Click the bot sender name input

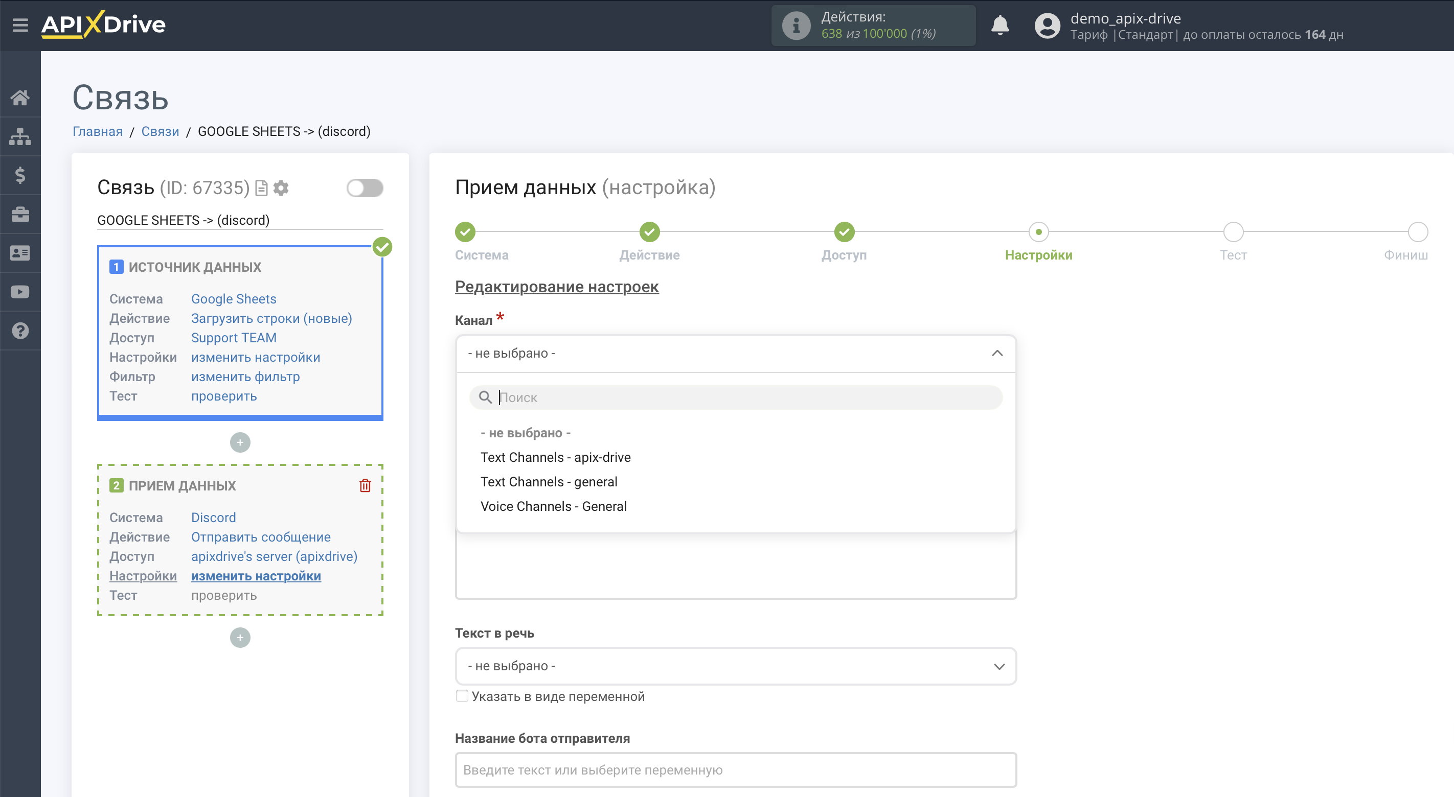736,770
